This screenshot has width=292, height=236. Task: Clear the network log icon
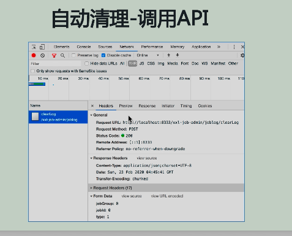42,55
